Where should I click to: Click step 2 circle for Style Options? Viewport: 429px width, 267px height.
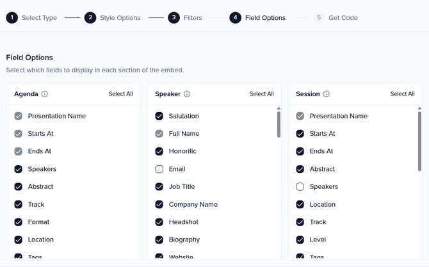point(90,18)
